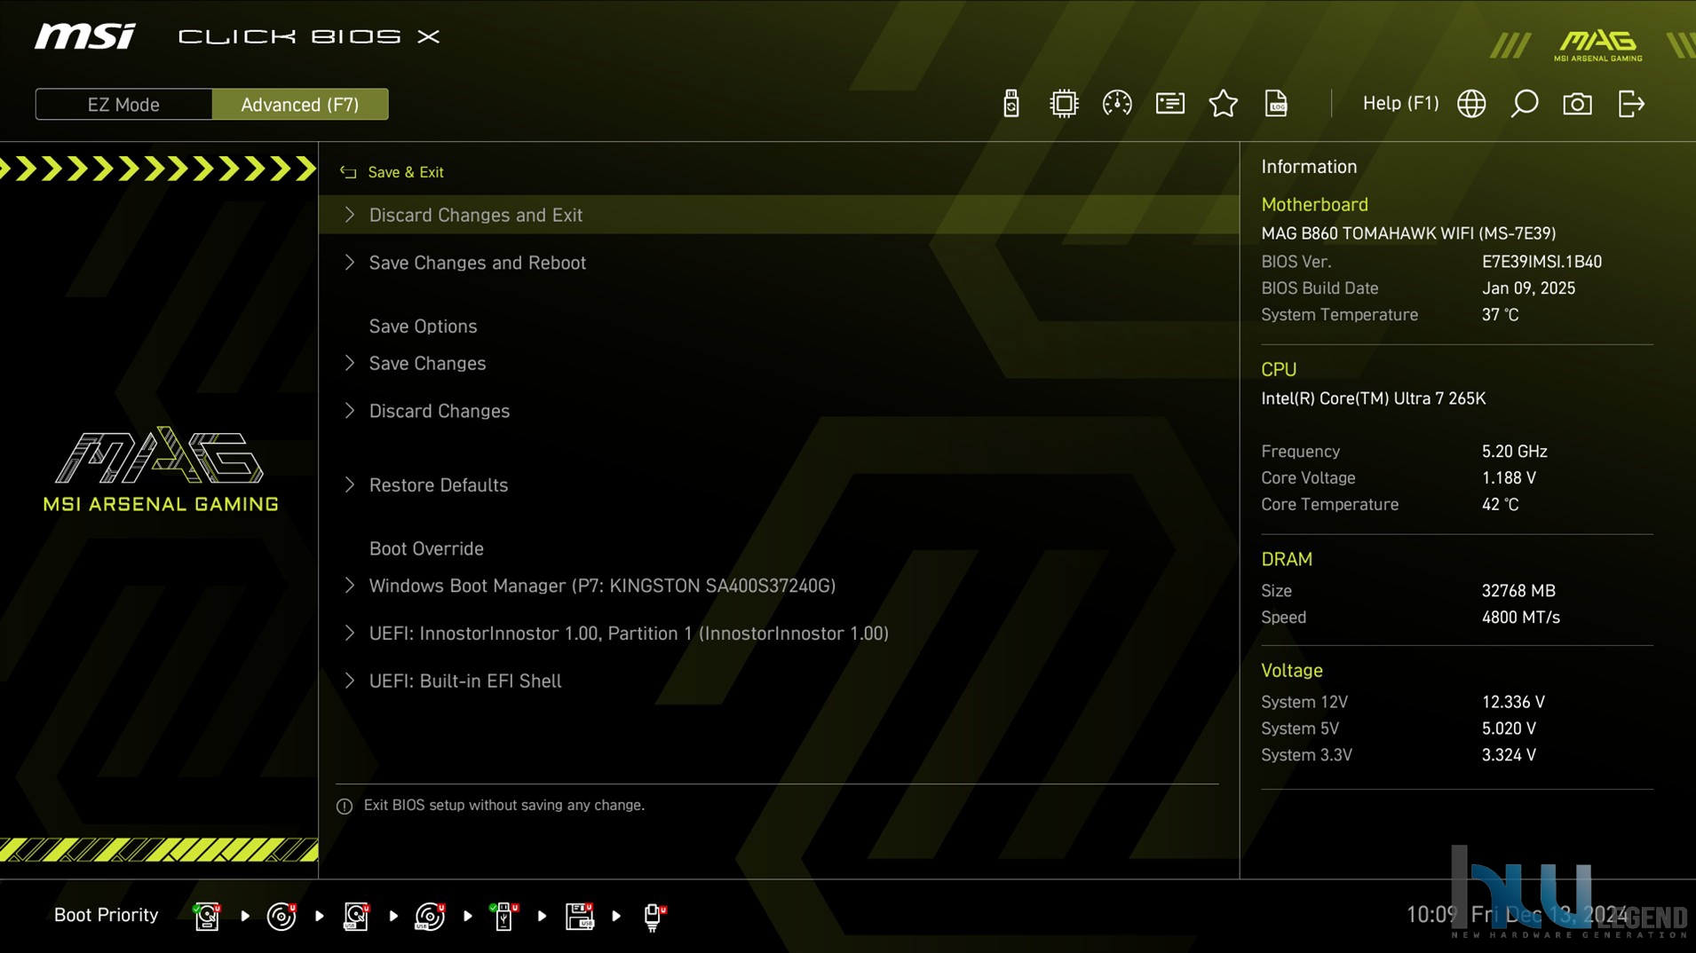Launch UEFI Built-in EFI Shell
This screenshot has height=953, width=1696.
click(x=779, y=681)
